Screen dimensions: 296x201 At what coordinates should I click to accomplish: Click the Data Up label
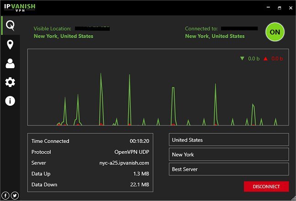pos(41,174)
